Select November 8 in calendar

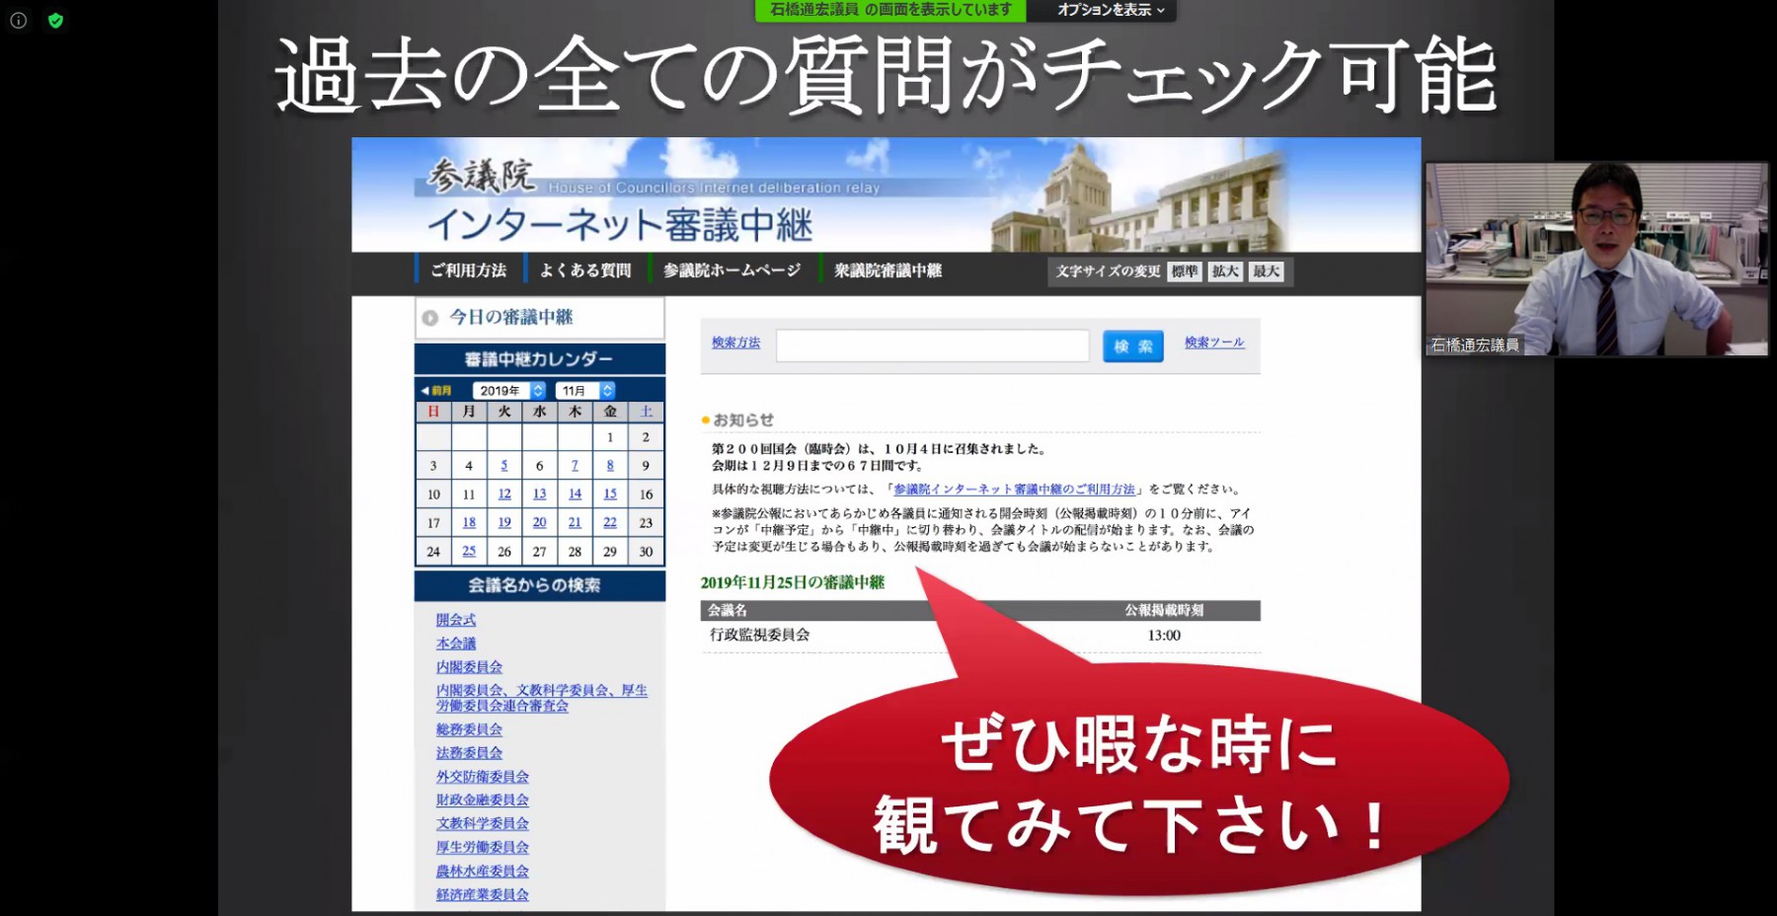coord(610,466)
